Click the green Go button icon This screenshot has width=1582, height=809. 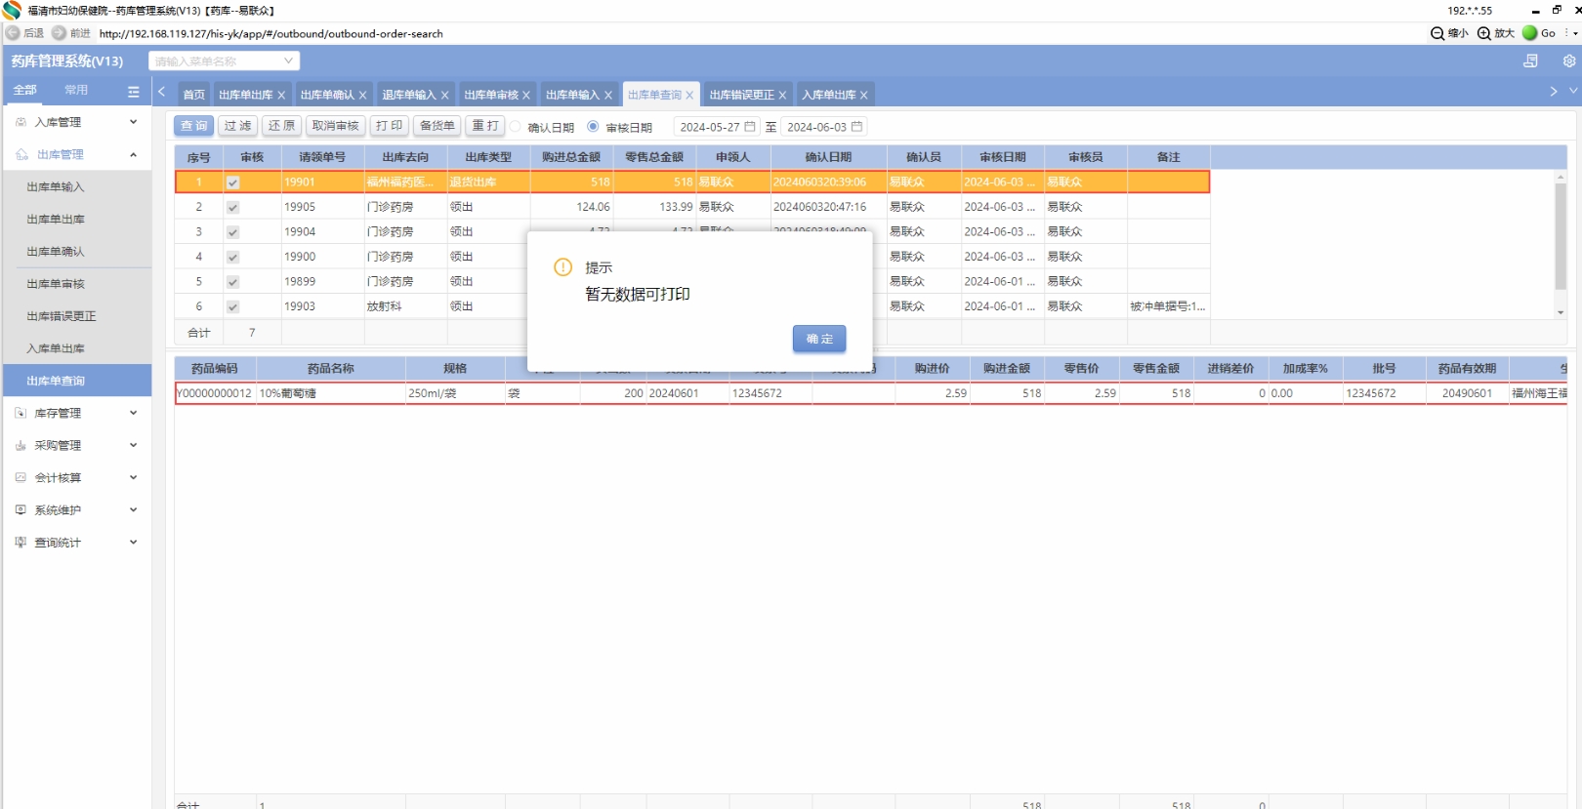click(x=1530, y=33)
